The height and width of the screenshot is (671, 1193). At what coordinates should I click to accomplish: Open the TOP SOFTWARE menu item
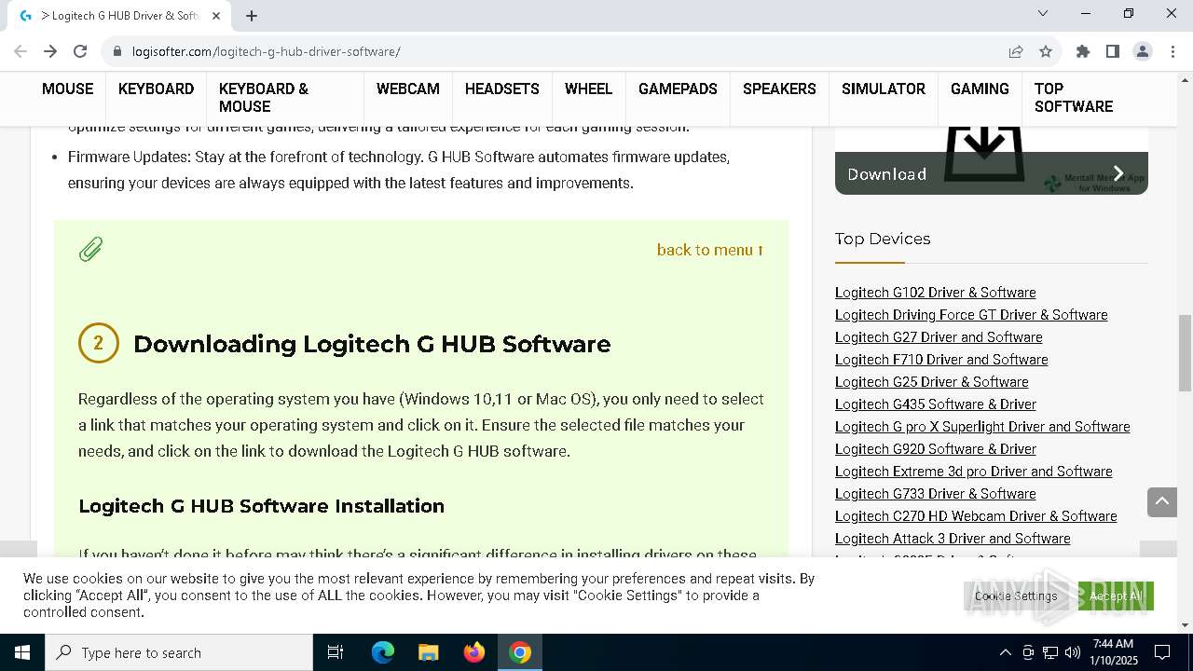pyautogui.click(x=1074, y=98)
